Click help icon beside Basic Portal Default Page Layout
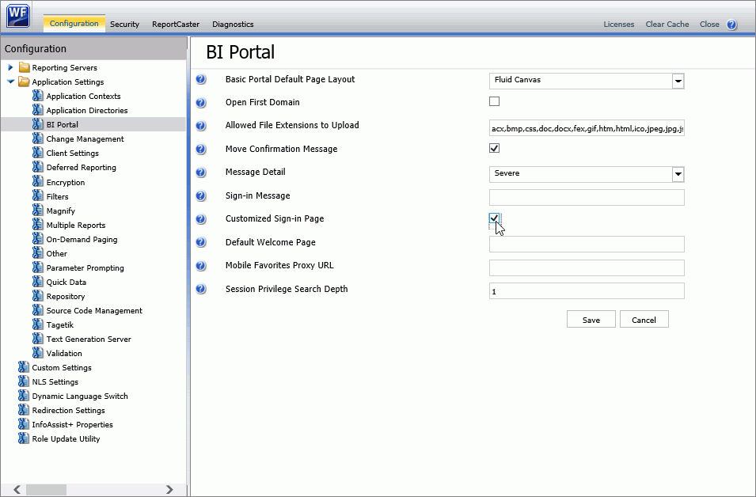Image resolution: width=756 pixels, height=497 pixels. 199,80
